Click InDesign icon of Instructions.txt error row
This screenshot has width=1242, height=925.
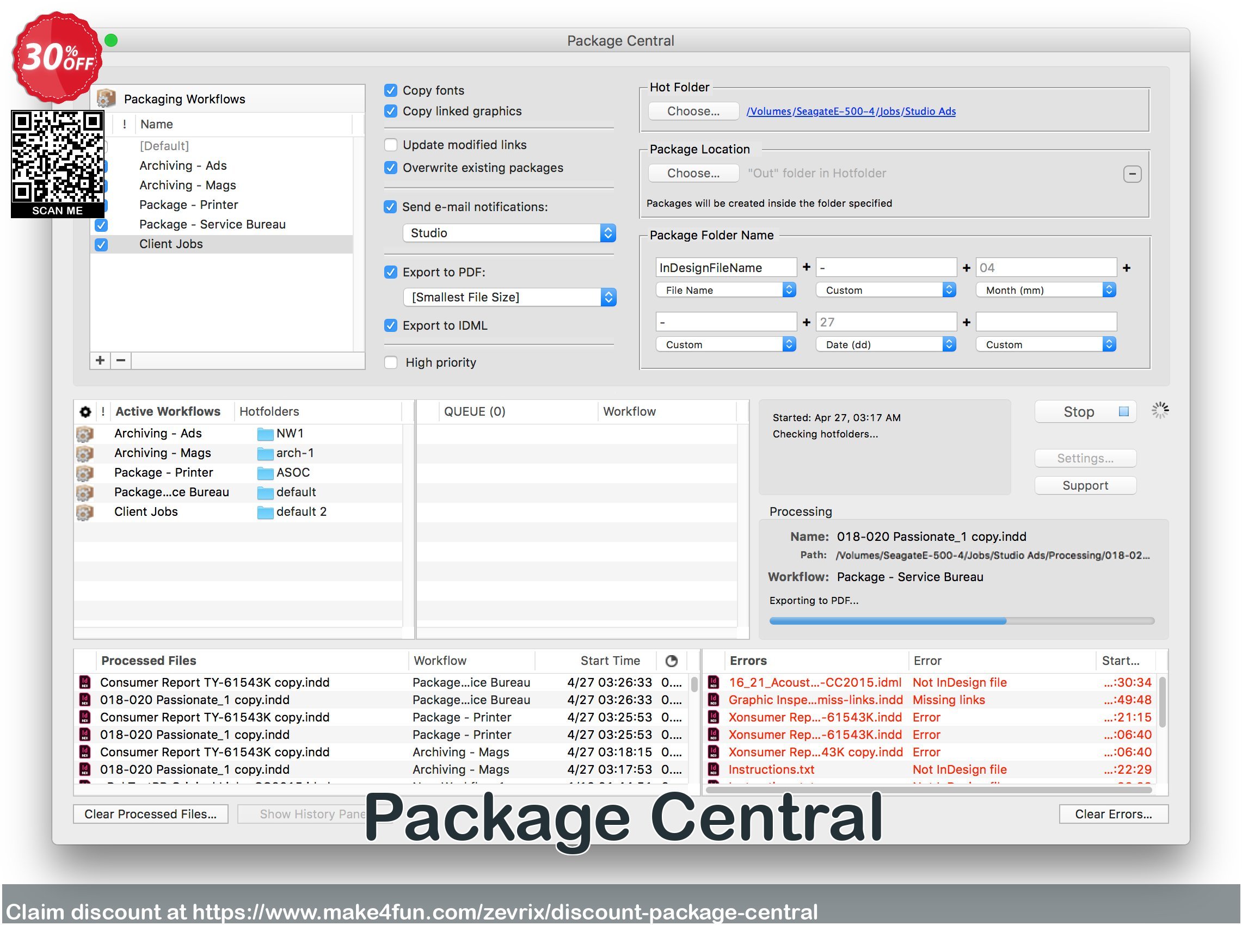point(714,769)
